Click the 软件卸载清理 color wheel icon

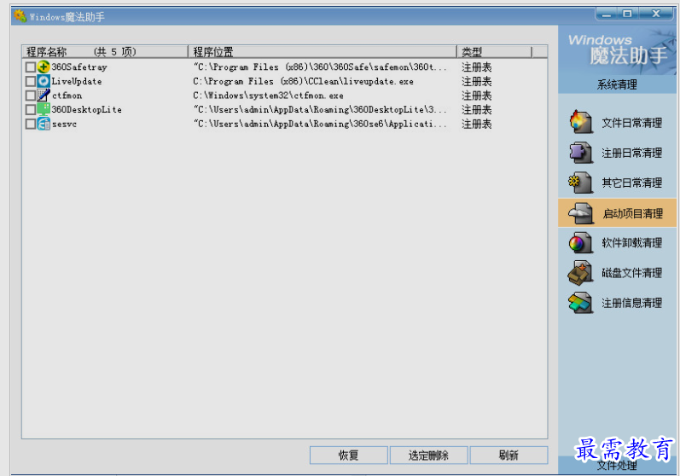coord(581,242)
